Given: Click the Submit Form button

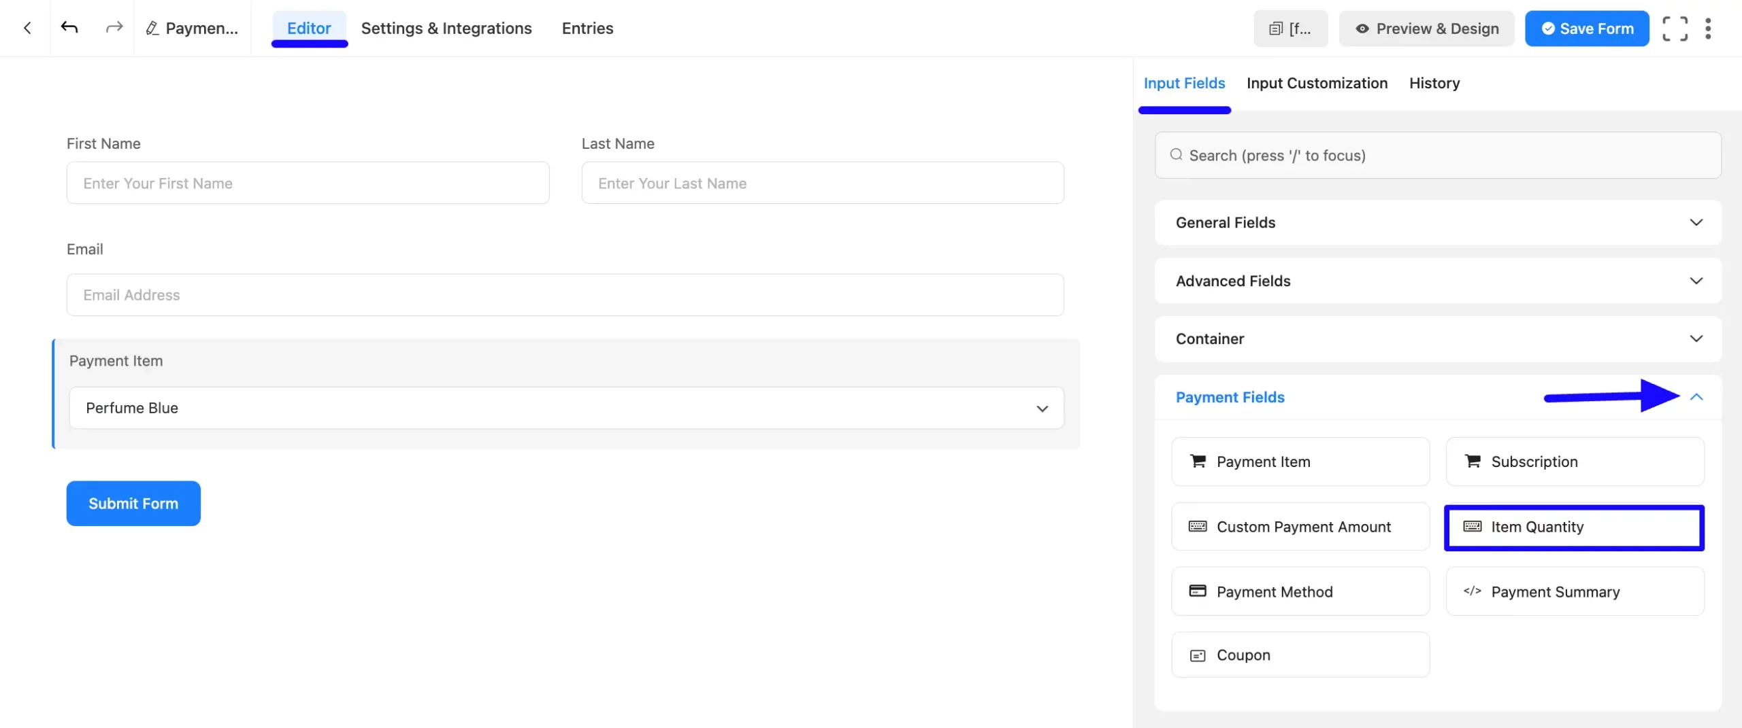Looking at the screenshot, I should [133, 503].
